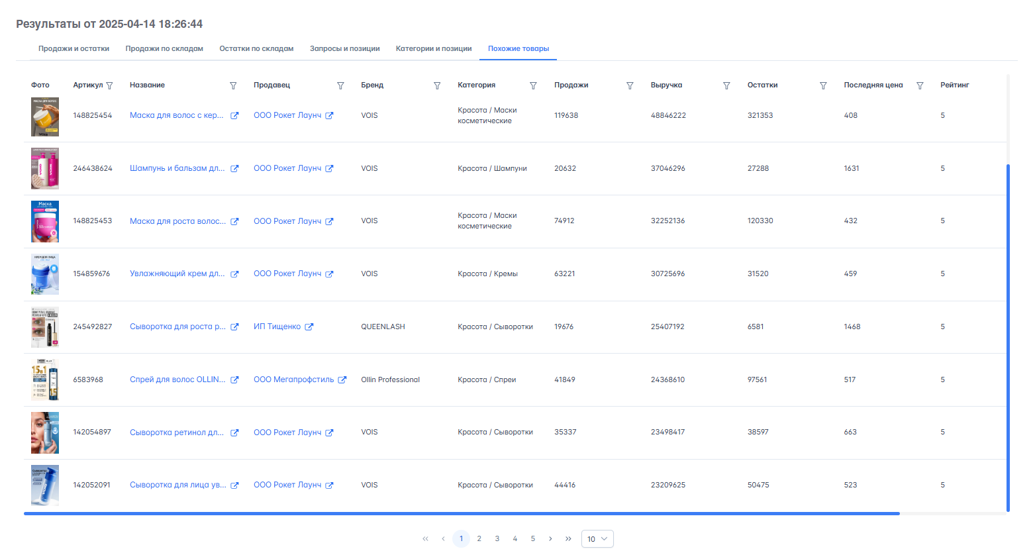The width and height of the screenshot is (1033, 555).
Task: Go to the next page arrow
Action: (x=550, y=539)
